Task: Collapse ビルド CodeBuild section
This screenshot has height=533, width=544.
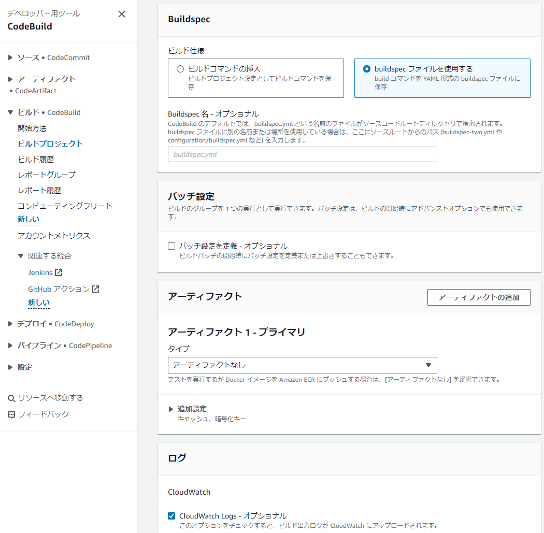Action: coord(10,112)
